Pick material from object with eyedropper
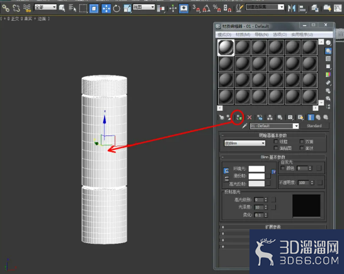 tap(244, 126)
